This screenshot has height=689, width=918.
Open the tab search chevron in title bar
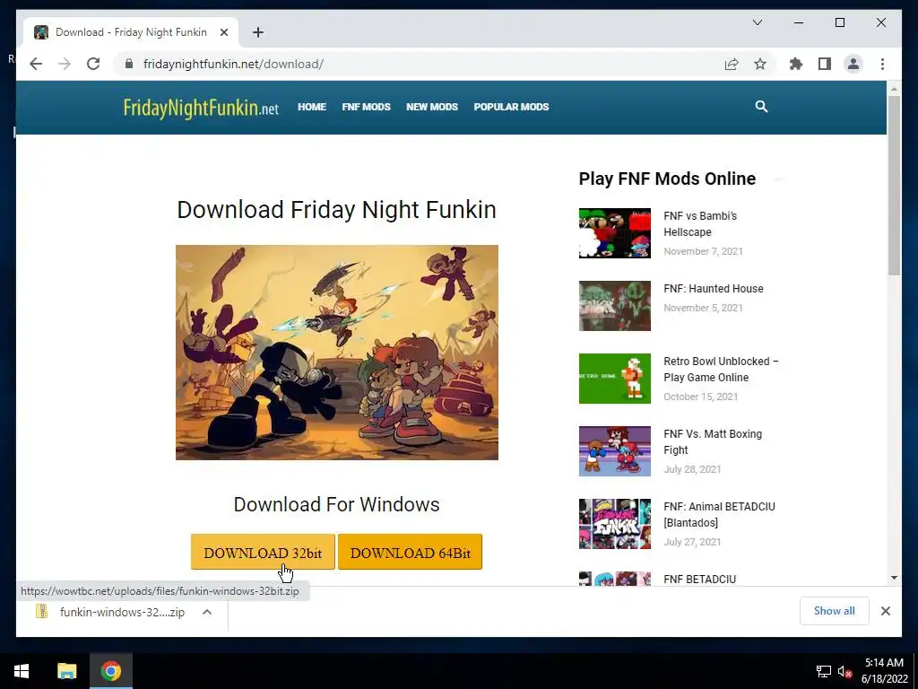click(x=757, y=22)
